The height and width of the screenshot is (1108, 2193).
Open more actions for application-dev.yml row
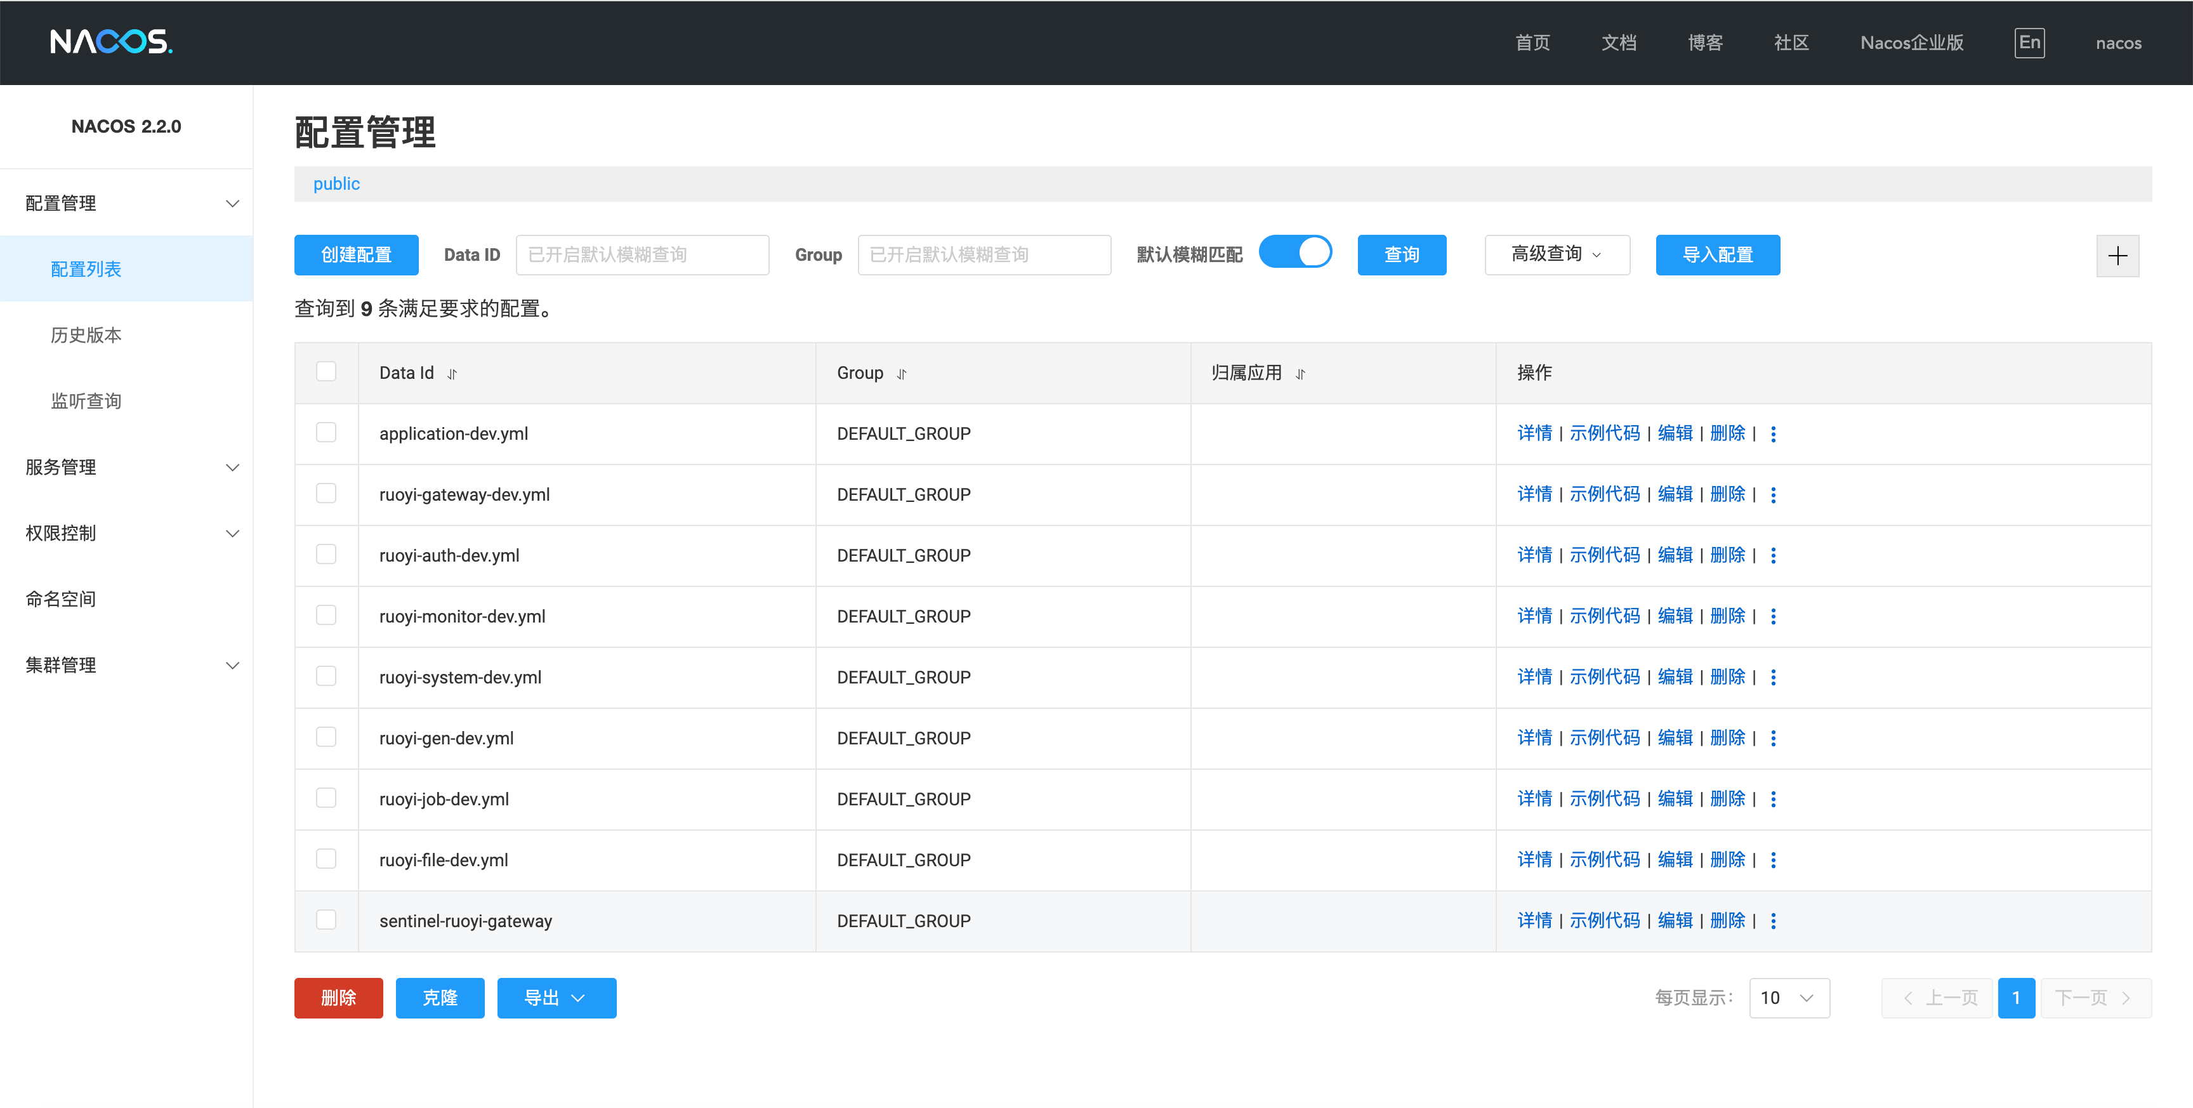pyautogui.click(x=1774, y=434)
